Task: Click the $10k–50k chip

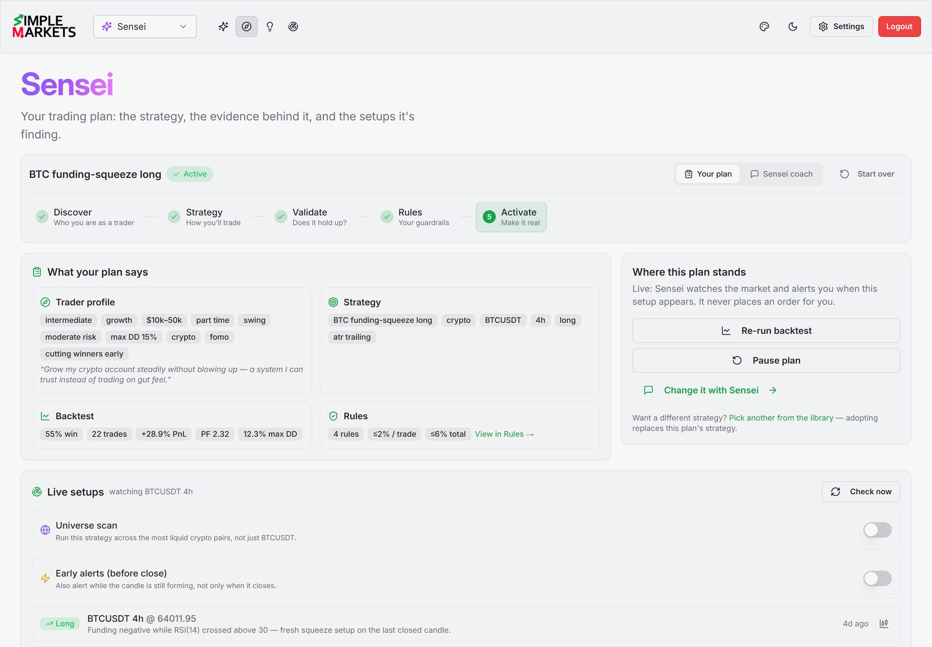Action: coord(164,320)
